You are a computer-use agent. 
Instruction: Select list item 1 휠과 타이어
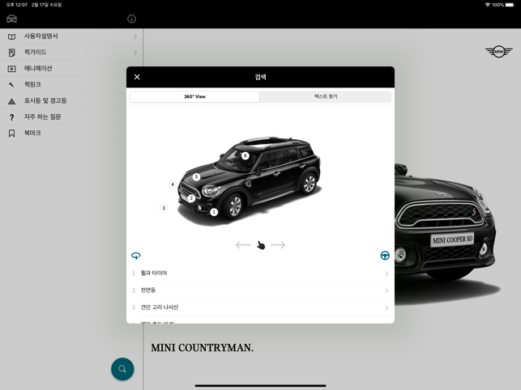[261, 273]
